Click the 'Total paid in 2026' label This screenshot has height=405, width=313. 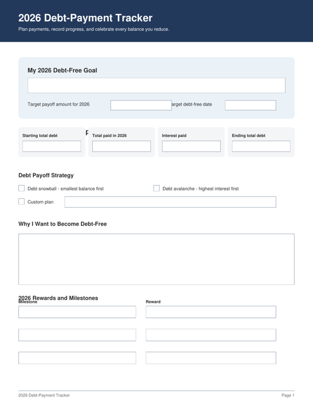tap(110, 136)
